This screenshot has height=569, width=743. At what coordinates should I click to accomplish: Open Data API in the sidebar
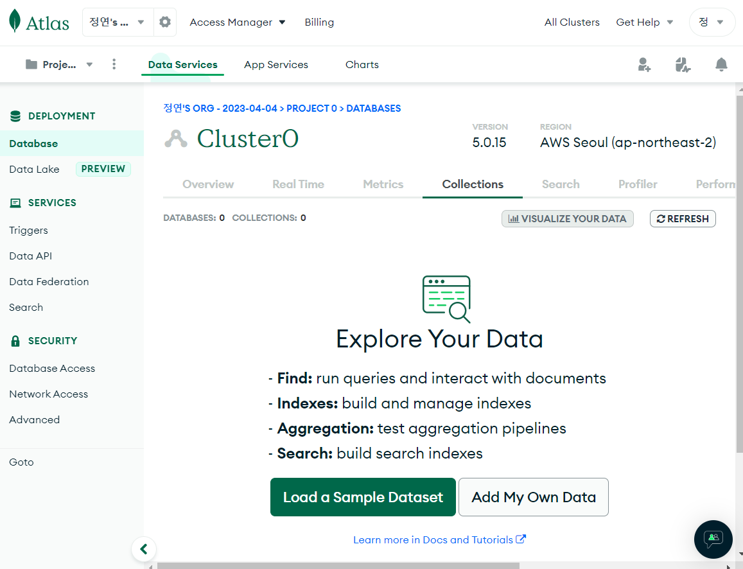coord(30,256)
